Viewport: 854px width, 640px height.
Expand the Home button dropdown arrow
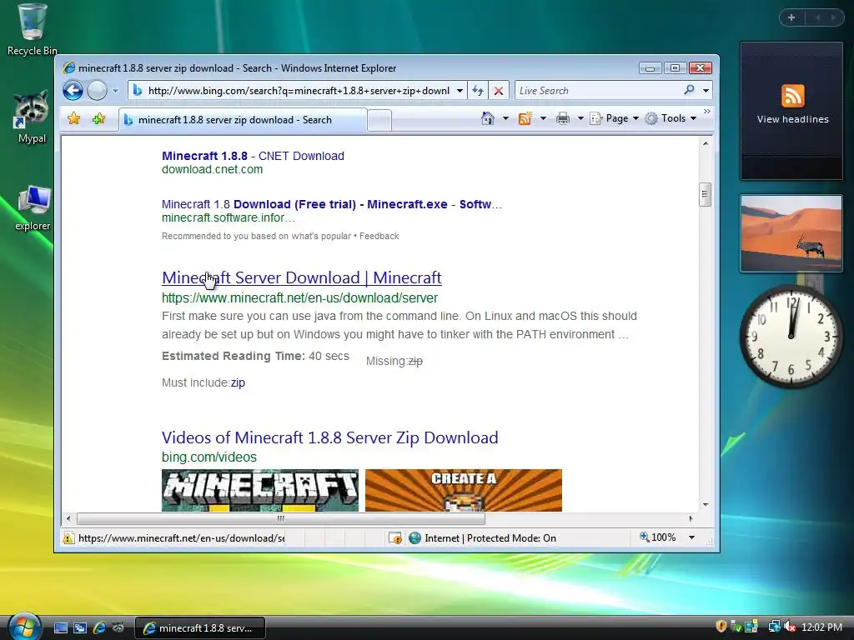pos(505,118)
